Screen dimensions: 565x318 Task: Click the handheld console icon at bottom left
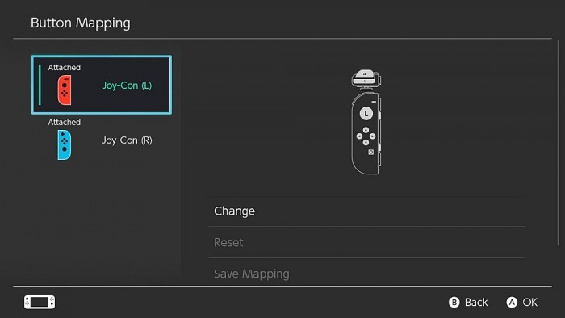pos(40,302)
